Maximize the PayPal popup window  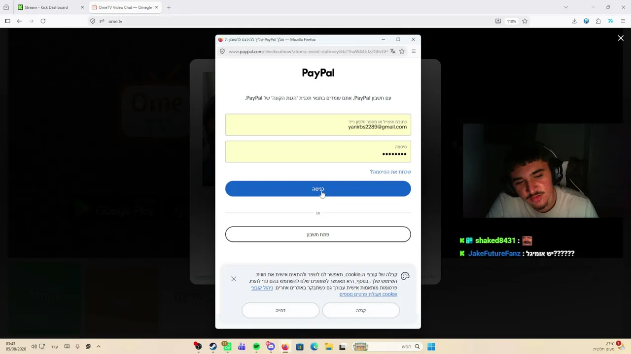click(x=398, y=39)
